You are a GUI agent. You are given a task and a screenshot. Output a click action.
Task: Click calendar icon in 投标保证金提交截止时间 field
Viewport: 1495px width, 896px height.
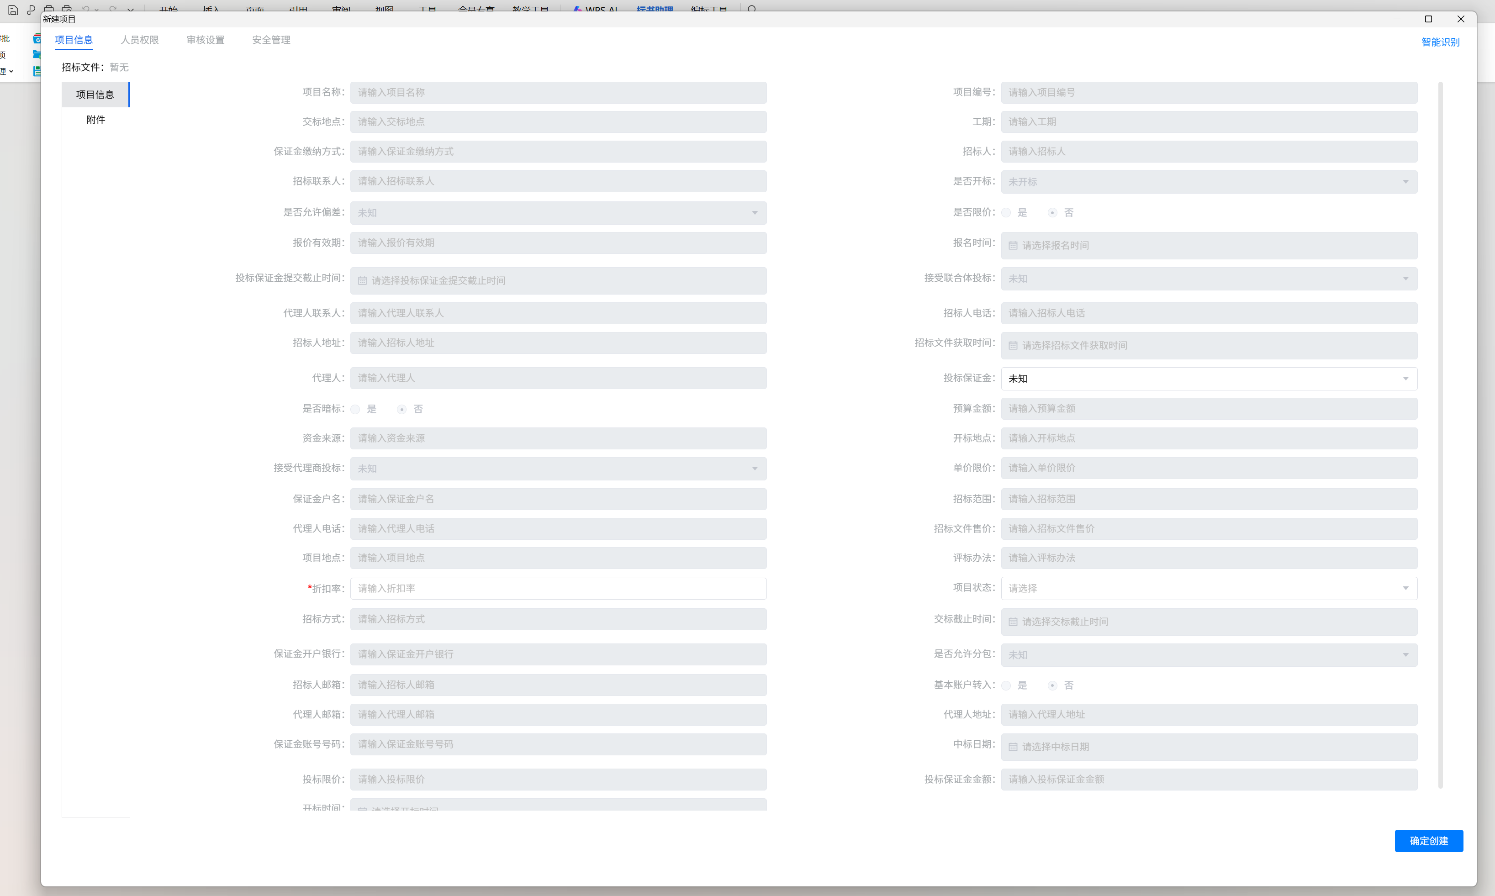(362, 281)
